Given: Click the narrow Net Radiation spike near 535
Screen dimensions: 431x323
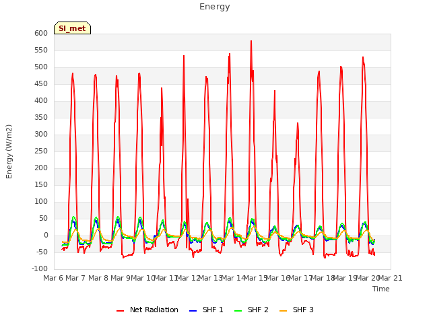Looking at the screenshot, I should 184,56.
